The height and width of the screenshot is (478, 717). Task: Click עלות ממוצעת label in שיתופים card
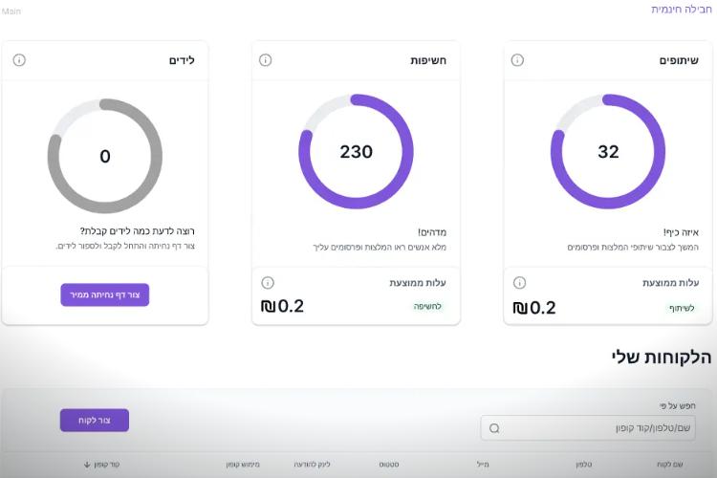point(670,283)
